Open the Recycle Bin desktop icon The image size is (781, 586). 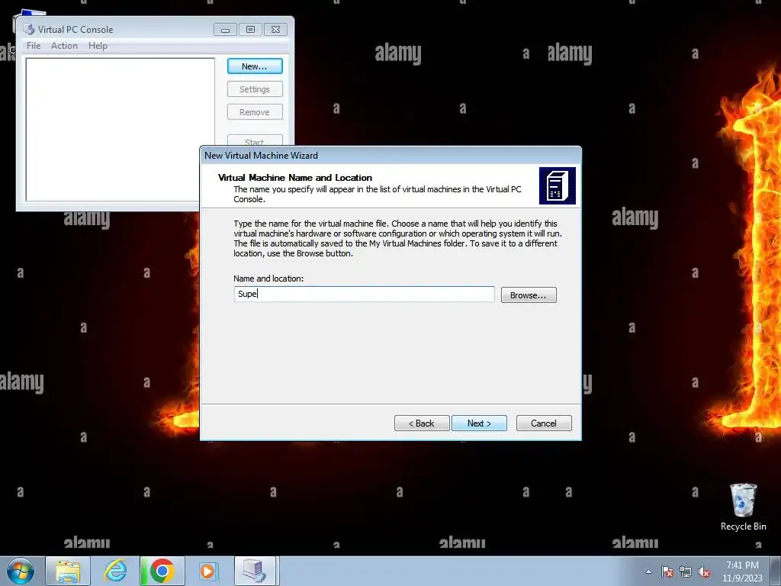(743, 507)
